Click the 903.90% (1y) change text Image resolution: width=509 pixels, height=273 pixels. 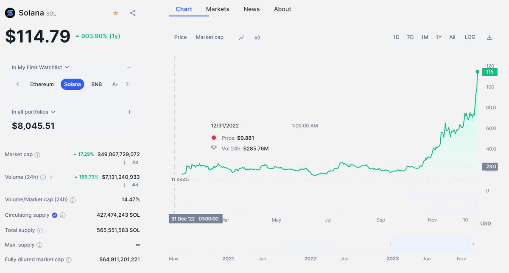98,36
